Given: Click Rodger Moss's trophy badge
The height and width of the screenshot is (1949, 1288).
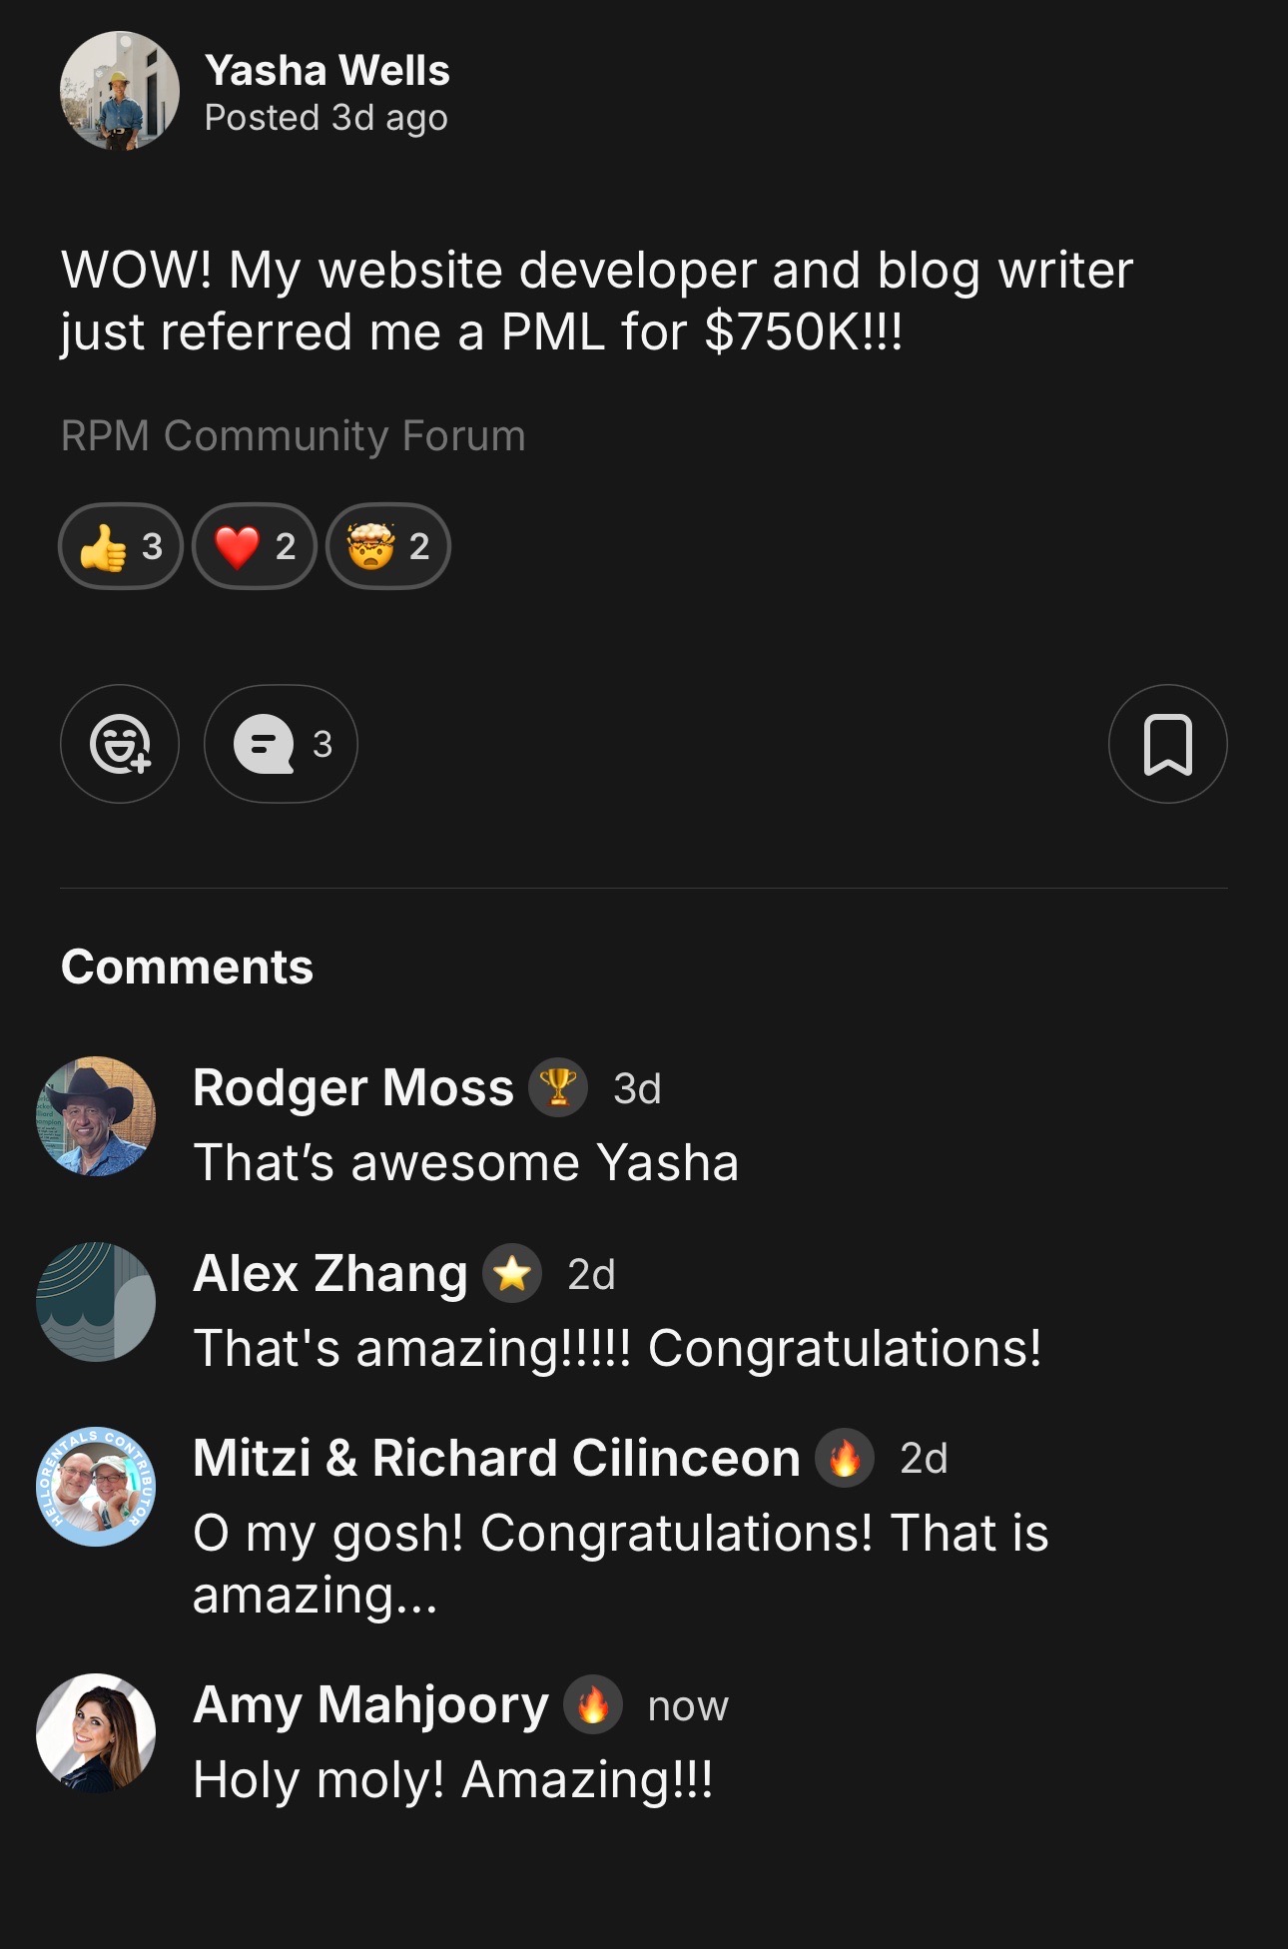Looking at the screenshot, I should point(558,1087).
